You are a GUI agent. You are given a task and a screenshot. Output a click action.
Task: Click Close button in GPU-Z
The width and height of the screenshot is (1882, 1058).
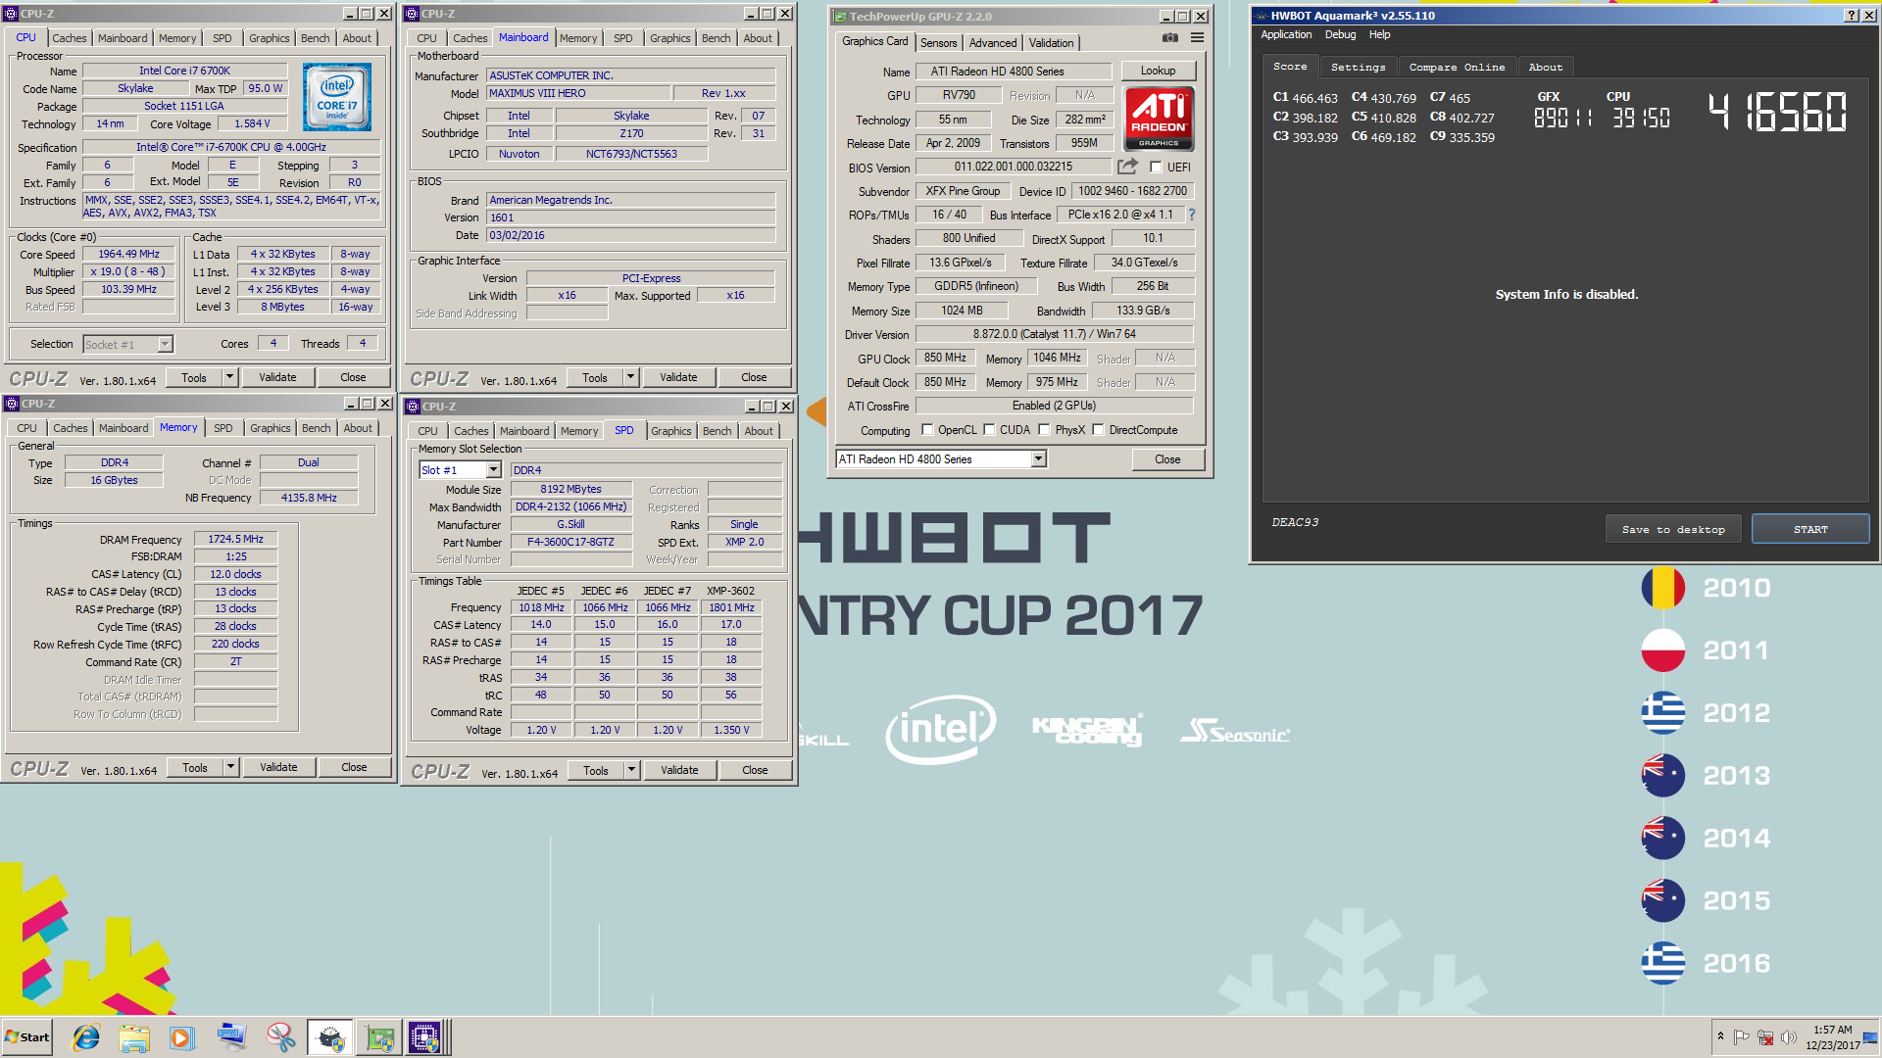tap(1167, 459)
